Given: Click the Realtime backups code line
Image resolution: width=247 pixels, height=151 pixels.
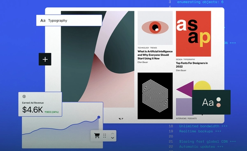Looking at the screenshot, I should tap(200, 131).
